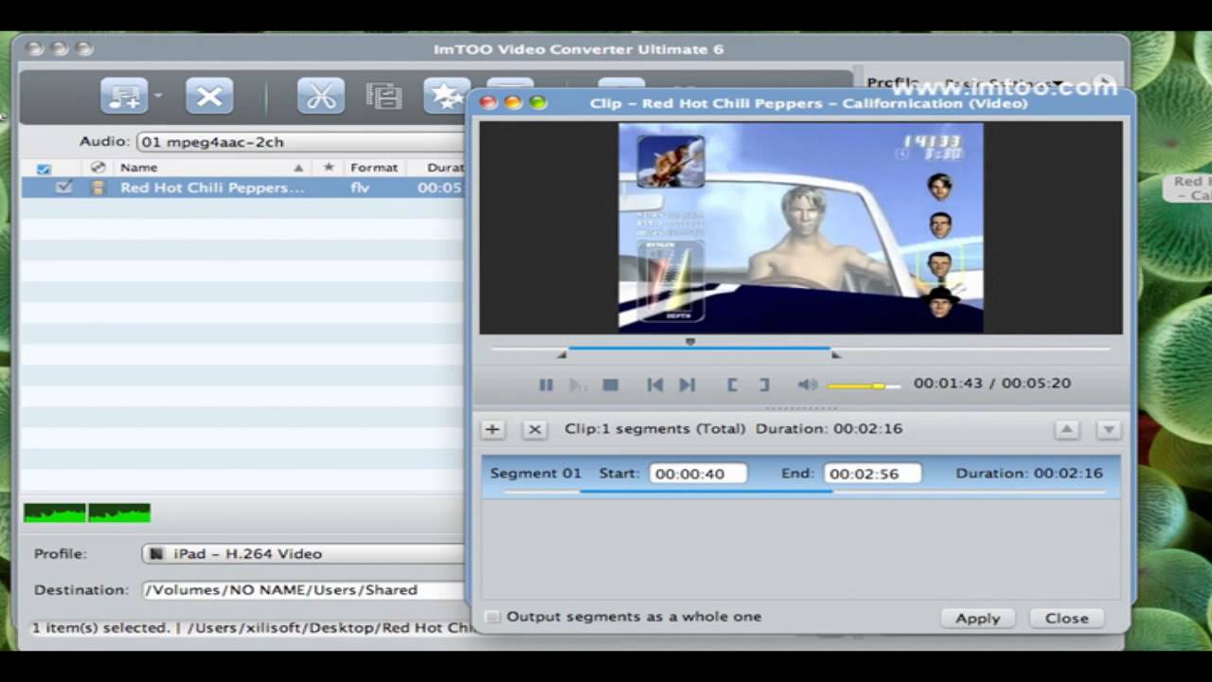The image size is (1212, 682).
Task: Enable Output segments as a whole one
Action: coord(491,617)
